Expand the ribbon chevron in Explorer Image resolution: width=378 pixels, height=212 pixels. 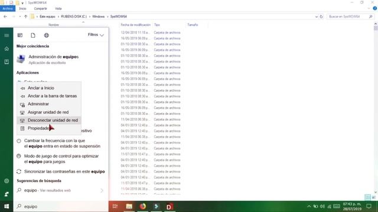369,9
